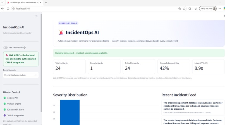Click the Mission Control heading

(11, 92)
